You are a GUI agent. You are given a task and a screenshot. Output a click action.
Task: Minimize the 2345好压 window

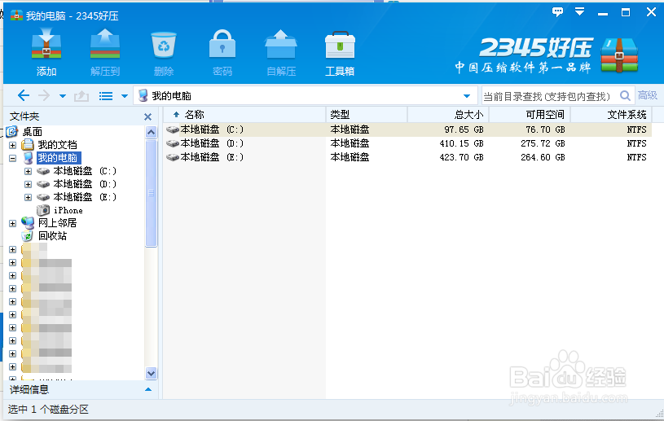coord(603,13)
